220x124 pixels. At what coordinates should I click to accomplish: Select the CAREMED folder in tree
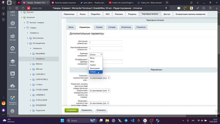pyautogui.click(x=40, y=74)
